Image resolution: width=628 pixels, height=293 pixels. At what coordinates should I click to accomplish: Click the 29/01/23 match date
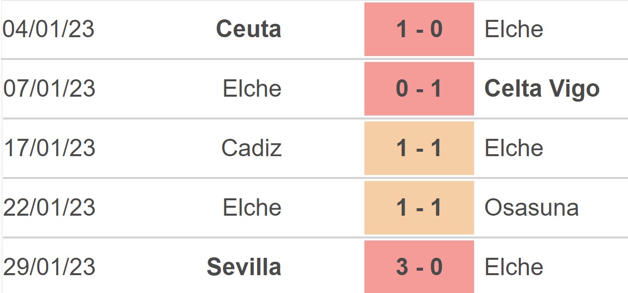[49, 267]
